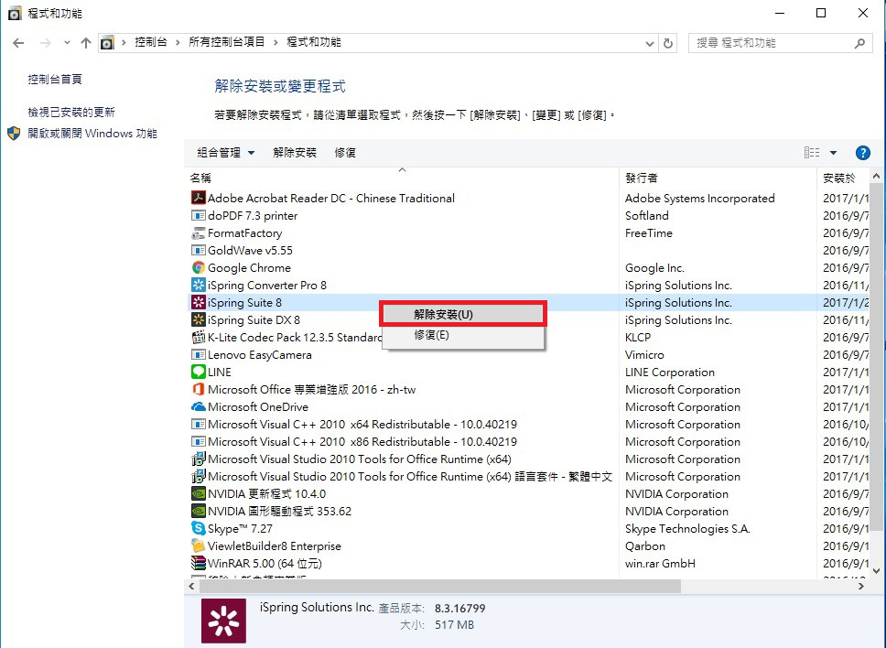Click the WinRAR 5.00 icon
The image size is (886, 648).
tap(199, 563)
